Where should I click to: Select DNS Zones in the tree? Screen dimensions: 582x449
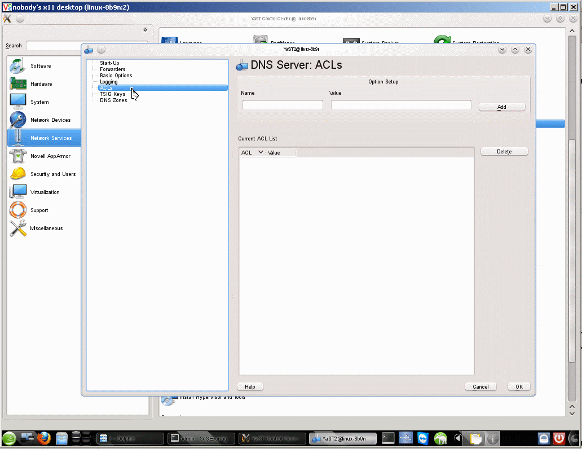pyautogui.click(x=113, y=100)
